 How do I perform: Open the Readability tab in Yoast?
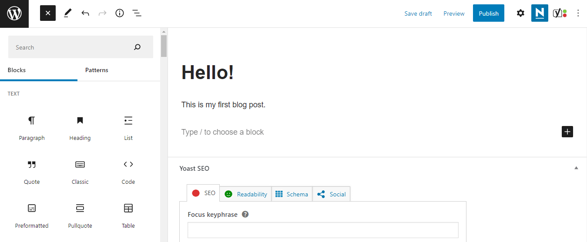click(245, 194)
